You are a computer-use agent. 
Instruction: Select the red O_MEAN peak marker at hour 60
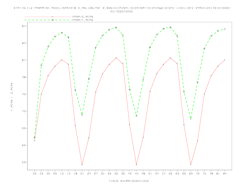pyautogui.click(x=170, y=58)
